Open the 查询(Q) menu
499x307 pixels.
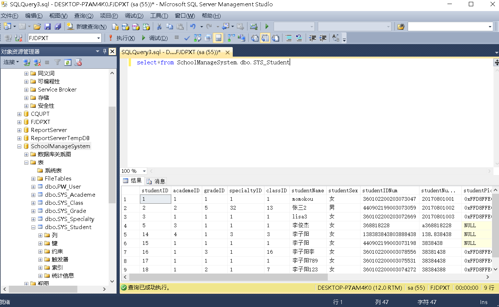point(84,16)
